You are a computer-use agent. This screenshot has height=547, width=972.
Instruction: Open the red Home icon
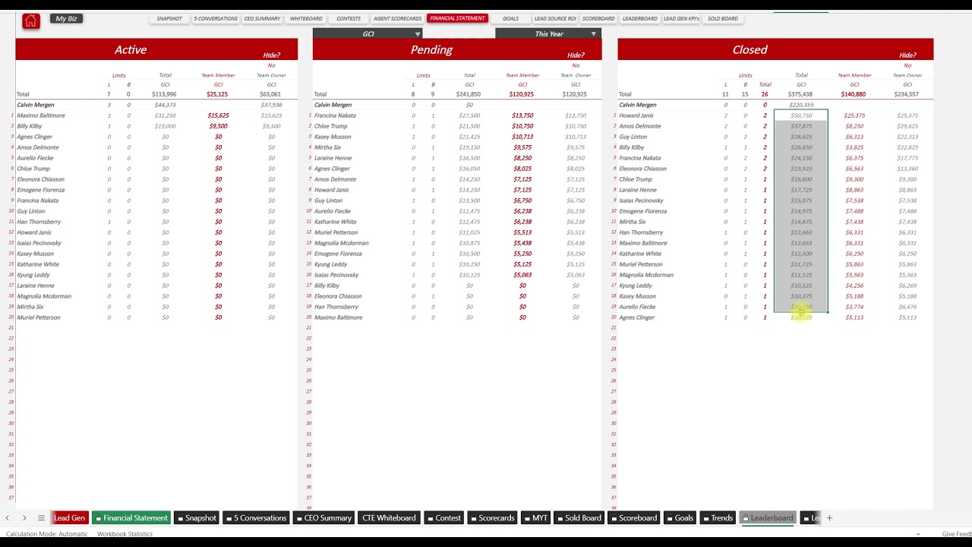tap(30, 21)
